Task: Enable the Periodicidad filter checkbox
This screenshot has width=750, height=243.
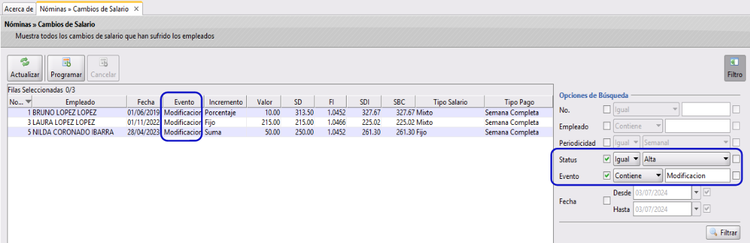Action: (606, 142)
